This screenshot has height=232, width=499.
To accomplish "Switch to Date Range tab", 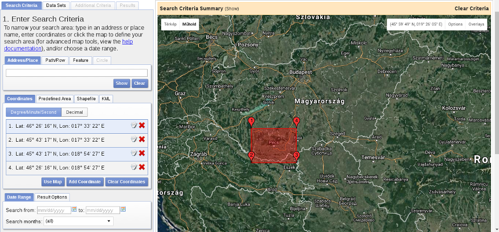I will 19,197.
